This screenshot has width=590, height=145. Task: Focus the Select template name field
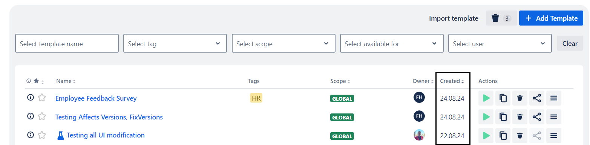coord(67,44)
